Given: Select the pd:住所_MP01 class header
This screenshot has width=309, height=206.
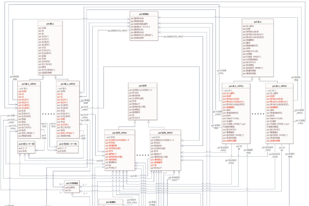Looking at the screenshot, I should (x=120, y=133).
